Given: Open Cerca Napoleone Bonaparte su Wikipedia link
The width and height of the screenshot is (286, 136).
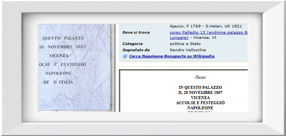Looking at the screenshot, I should (x=172, y=56).
